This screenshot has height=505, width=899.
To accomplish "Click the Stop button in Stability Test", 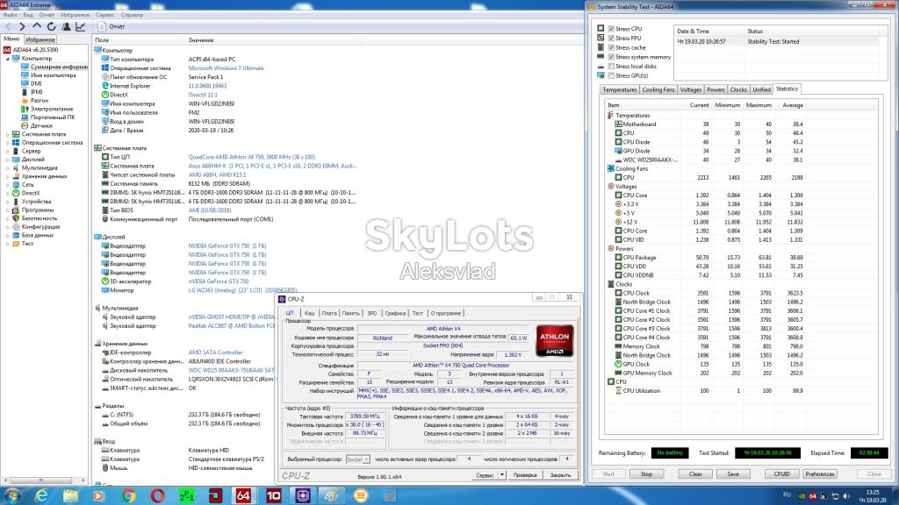I will click(x=646, y=474).
